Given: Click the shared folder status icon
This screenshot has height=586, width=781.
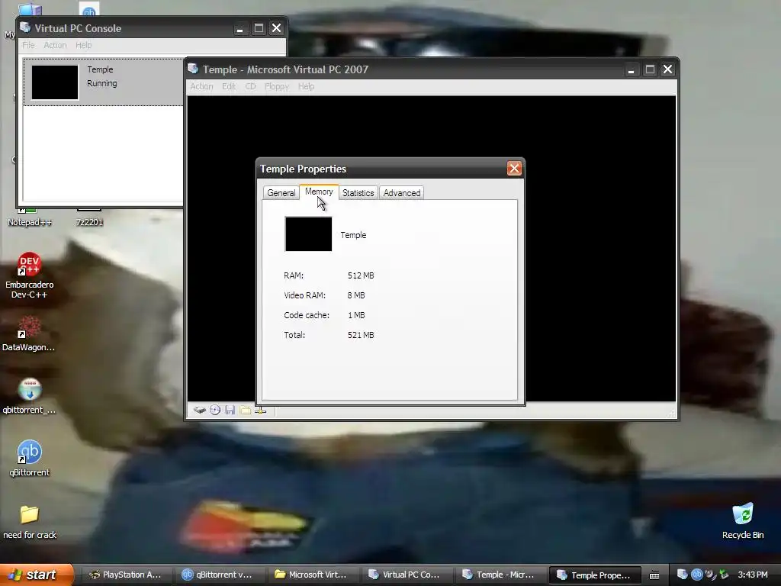Looking at the screenshot, I should click(245, 410).
